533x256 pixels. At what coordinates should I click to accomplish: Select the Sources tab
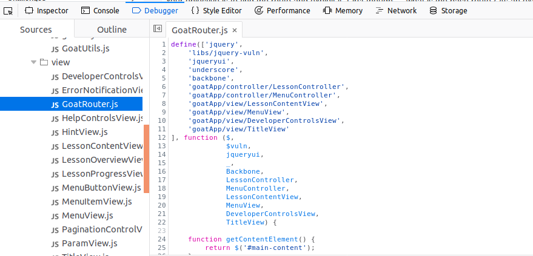36,30
